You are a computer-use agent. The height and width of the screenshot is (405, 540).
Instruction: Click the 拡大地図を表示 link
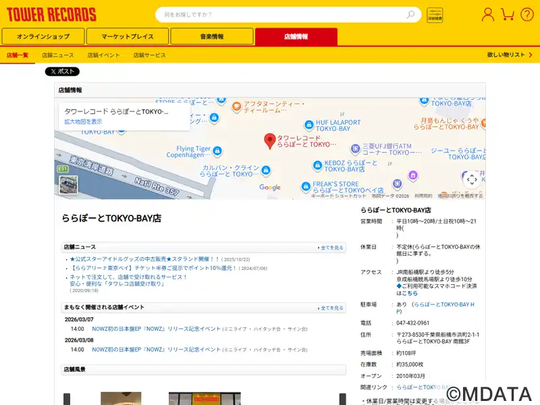point(83,122)
